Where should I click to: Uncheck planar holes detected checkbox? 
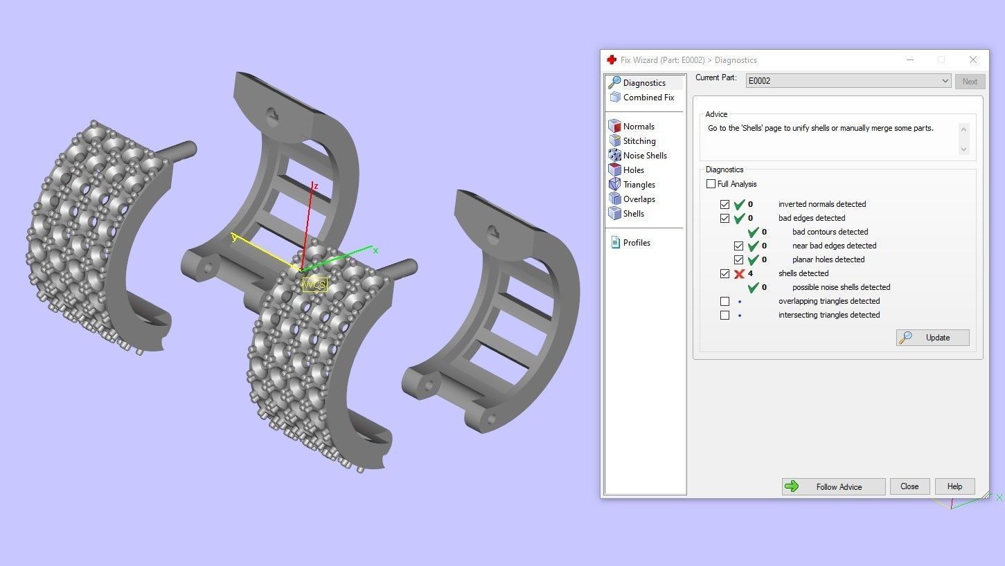pos(738,259)
